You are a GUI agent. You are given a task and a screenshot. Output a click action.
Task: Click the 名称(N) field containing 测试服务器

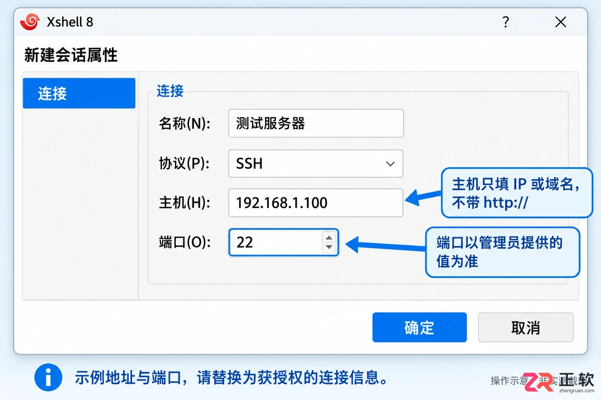(316, 123)
